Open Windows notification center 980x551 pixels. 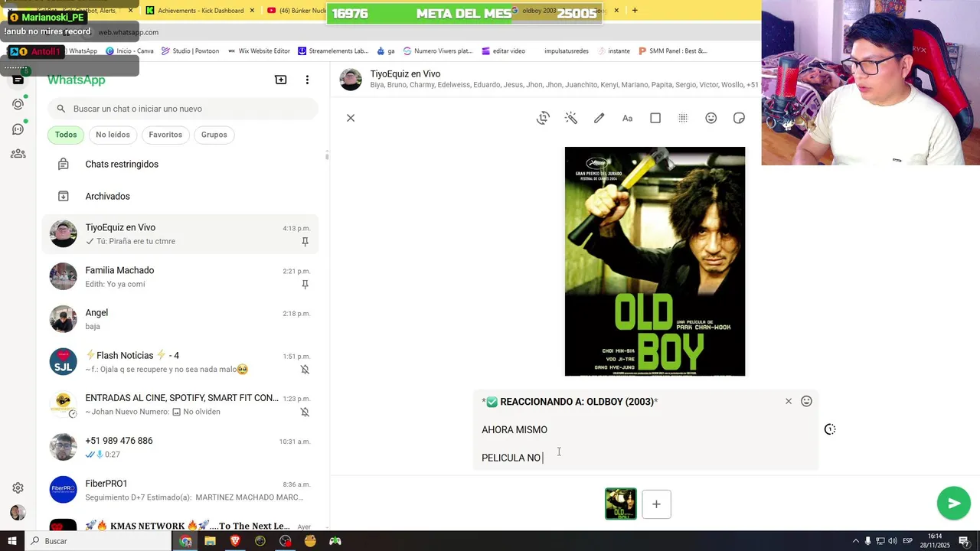pyautogui.click(x=963, y=541)
